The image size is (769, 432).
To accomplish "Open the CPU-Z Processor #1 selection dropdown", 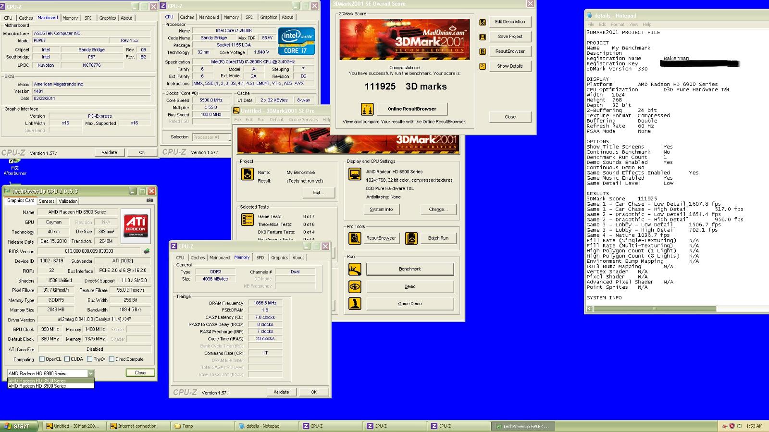I will click(212, 137).
